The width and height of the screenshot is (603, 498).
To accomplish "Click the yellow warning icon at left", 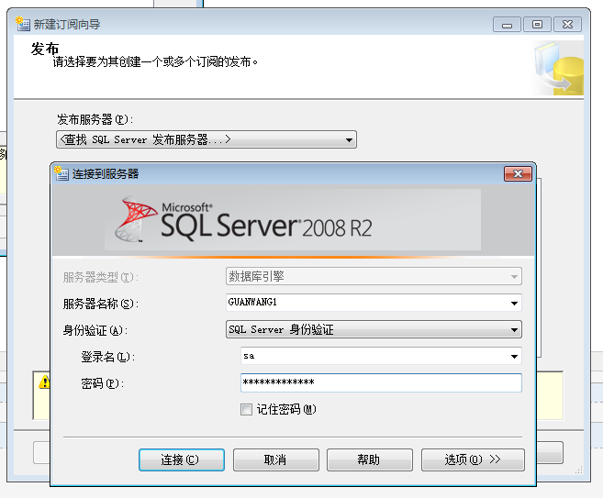I will point(44,382).
